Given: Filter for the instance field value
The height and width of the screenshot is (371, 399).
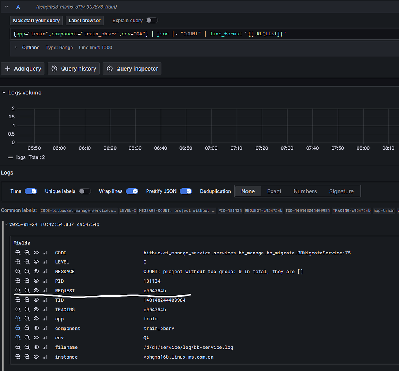Looking at the screenshot, I should click(x=18, y=357).
